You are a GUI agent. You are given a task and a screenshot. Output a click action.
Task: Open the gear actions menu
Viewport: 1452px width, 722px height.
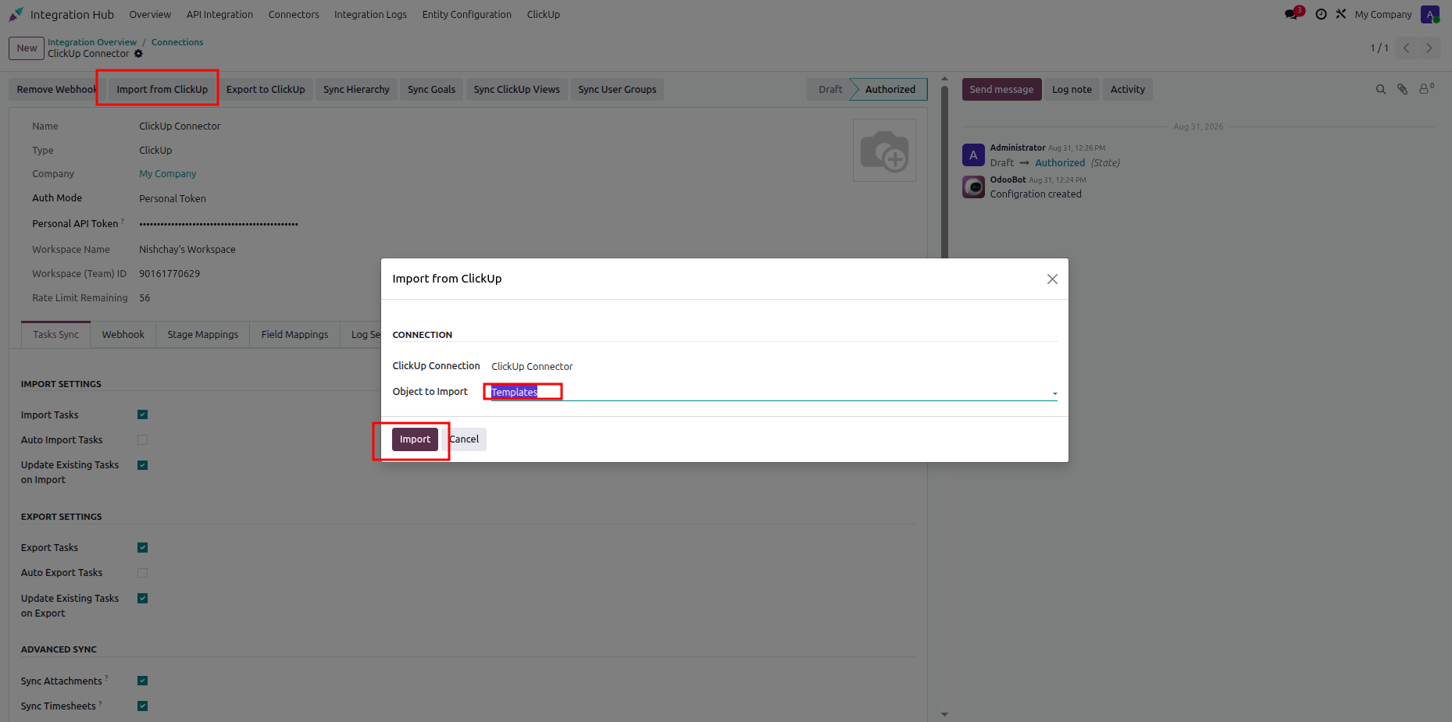138,54
